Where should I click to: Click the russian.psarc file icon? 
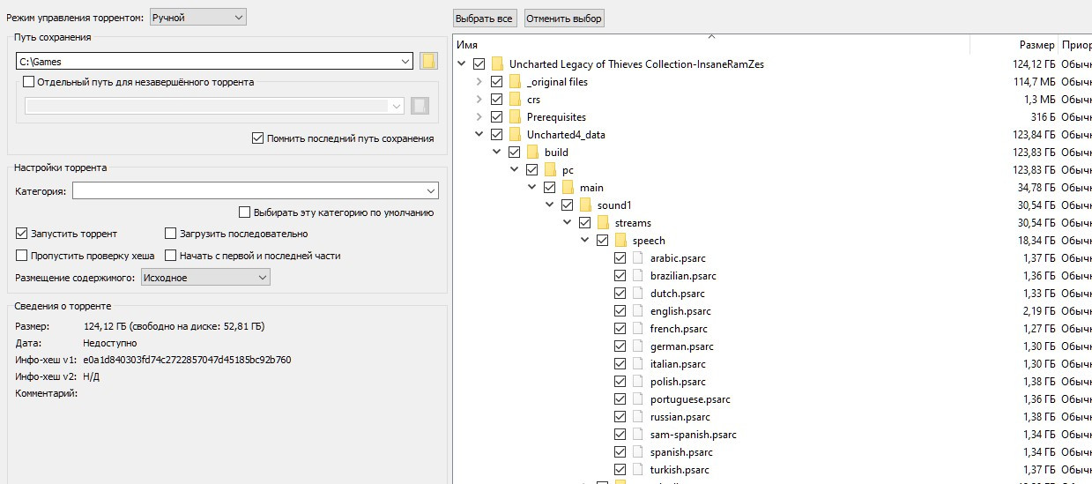pos(638,417)
